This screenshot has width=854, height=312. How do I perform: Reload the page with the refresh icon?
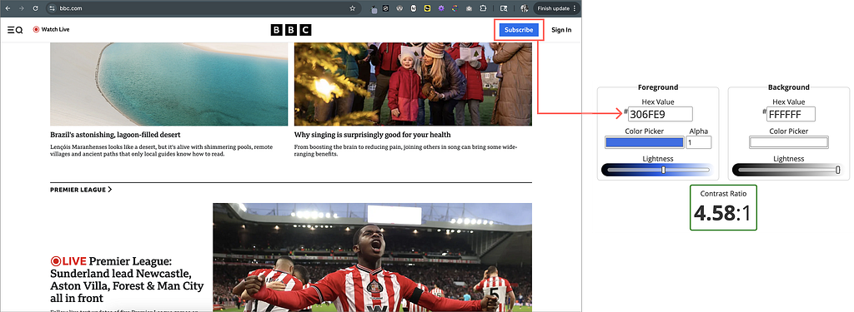35,8
